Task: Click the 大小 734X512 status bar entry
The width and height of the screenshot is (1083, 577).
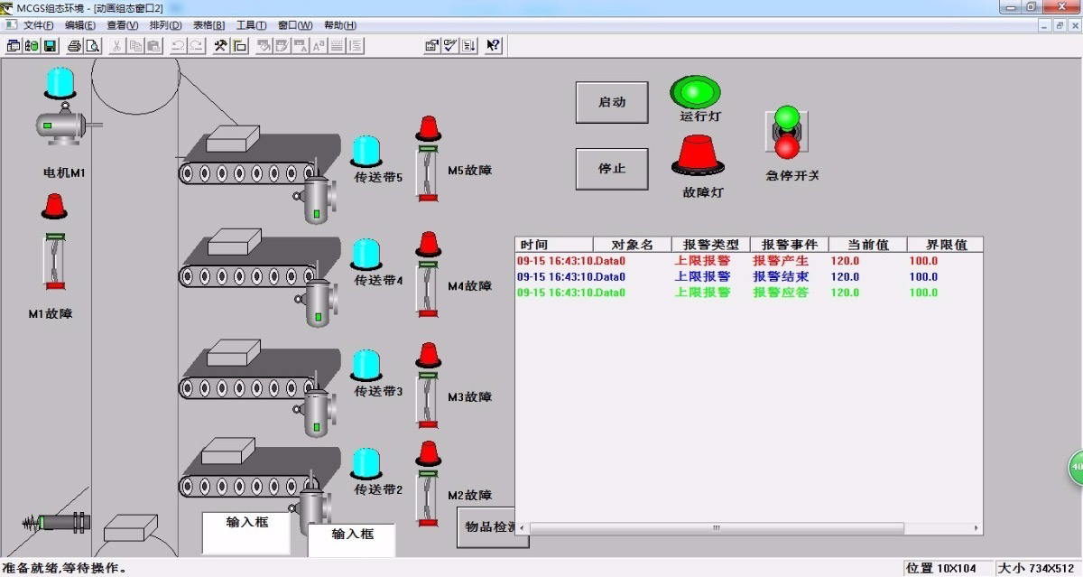Action: coord(1037,568)
